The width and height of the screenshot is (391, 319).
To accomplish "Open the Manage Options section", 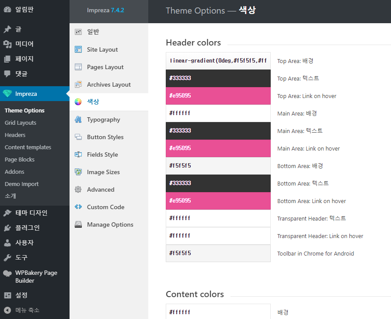I will tap(109, 224).
